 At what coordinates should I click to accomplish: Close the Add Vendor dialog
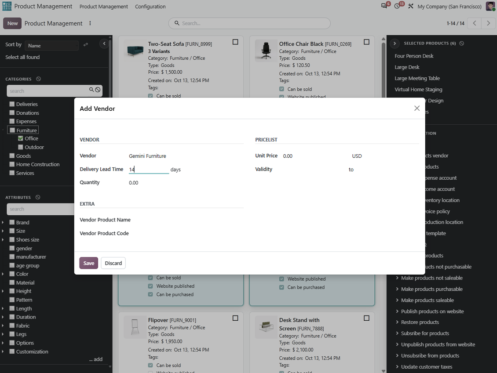tap(417, 108)
